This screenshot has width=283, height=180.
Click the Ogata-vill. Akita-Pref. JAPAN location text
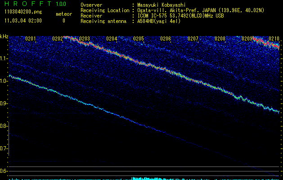[x=201, y=10]
